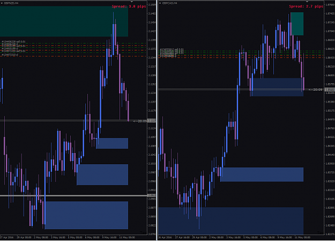335x241 pixels.
Task: Click the chart shift triangle marker on GBPNZD chart
Action: coord(132,2)
